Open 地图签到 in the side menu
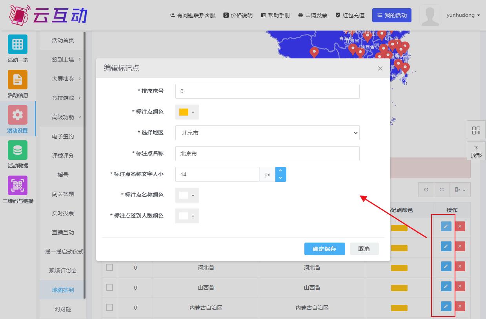Screen dimensions: 486x319 [x=63, y=290]
